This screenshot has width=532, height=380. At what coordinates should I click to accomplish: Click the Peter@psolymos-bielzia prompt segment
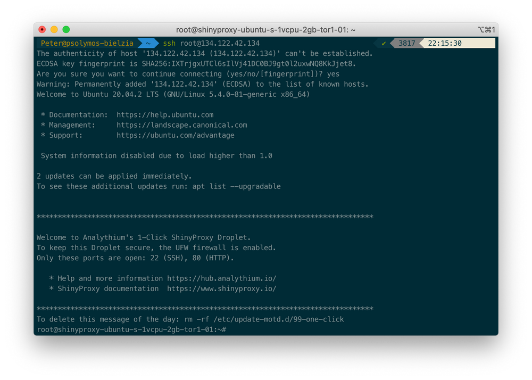87,43
